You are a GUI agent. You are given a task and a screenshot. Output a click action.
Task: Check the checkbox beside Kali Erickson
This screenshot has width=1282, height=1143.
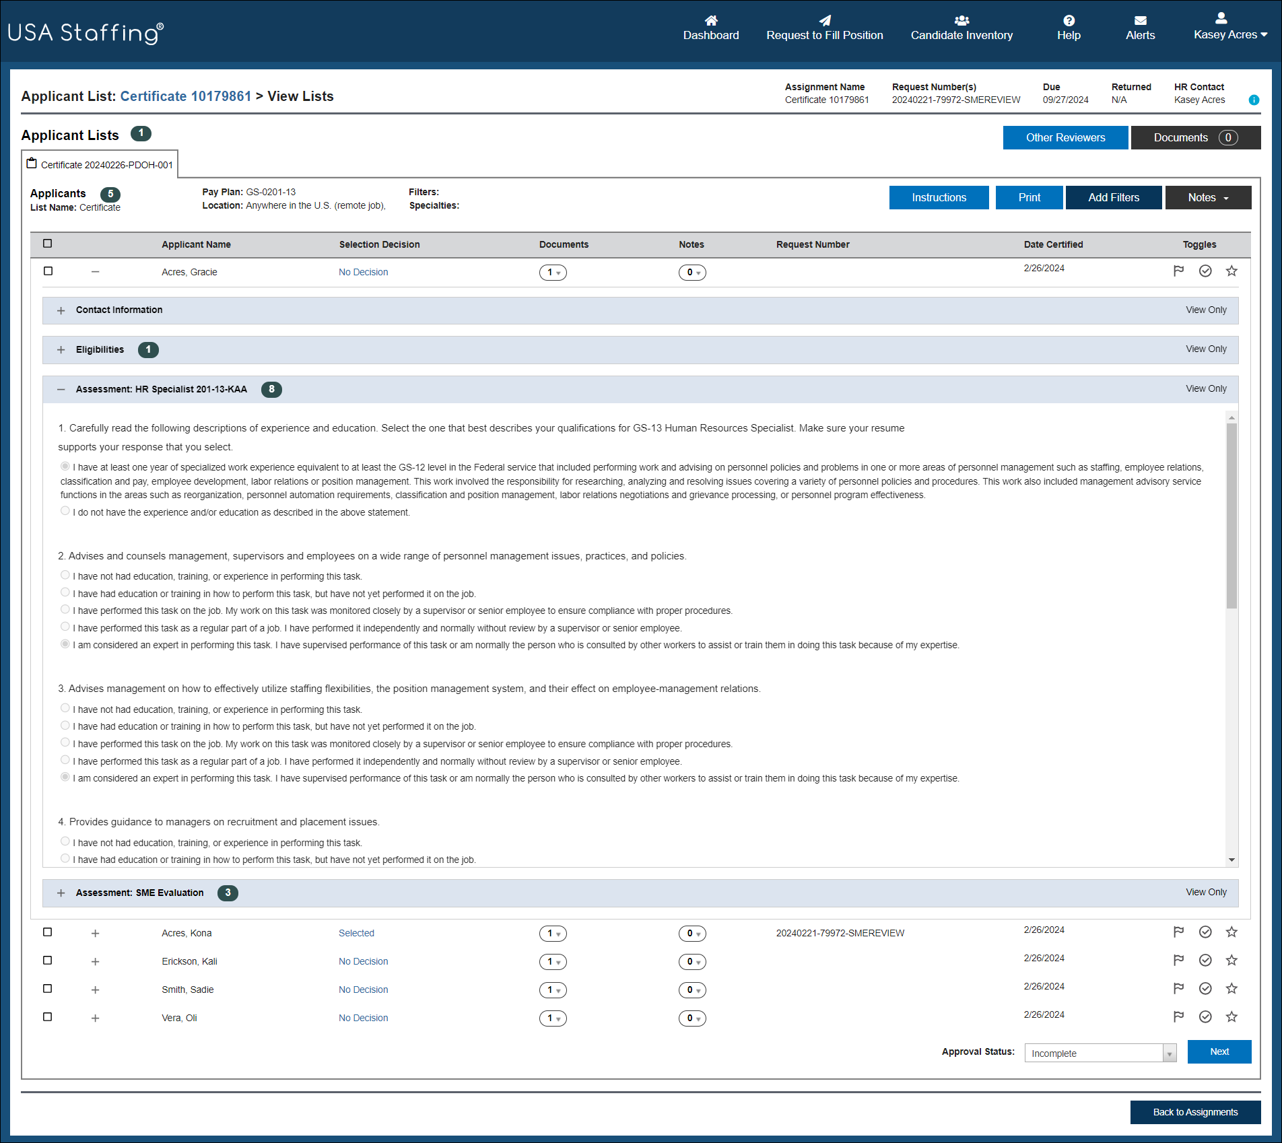pyautogui.click(x=47, y=960)
